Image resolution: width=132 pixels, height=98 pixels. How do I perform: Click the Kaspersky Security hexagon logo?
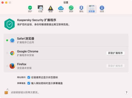[x=10, y=24]
